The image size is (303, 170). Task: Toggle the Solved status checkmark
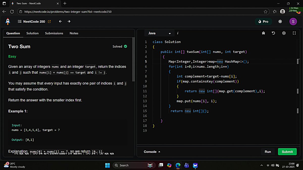(125, 46)
